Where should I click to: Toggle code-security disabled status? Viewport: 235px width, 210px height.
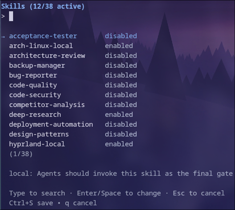121,95
